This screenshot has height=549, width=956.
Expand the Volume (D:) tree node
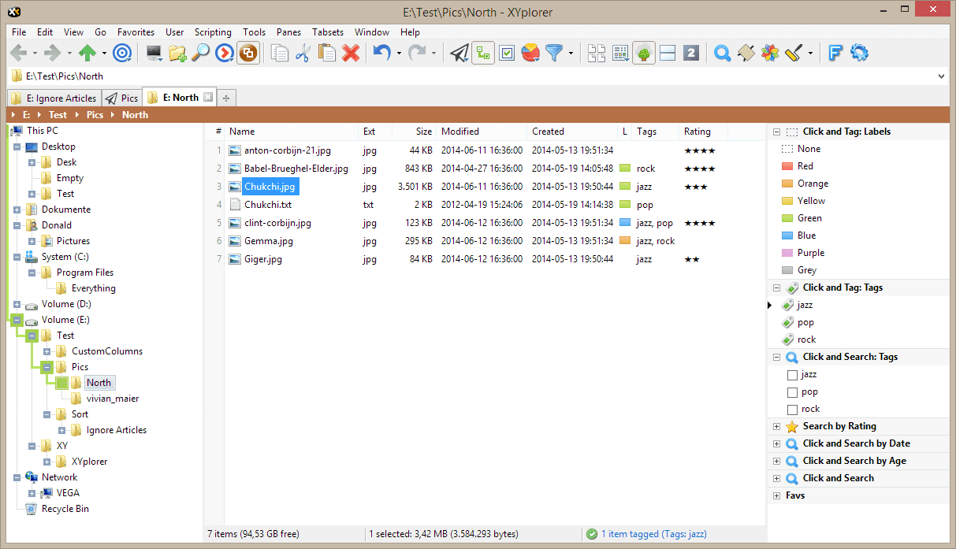click(17, 304)
